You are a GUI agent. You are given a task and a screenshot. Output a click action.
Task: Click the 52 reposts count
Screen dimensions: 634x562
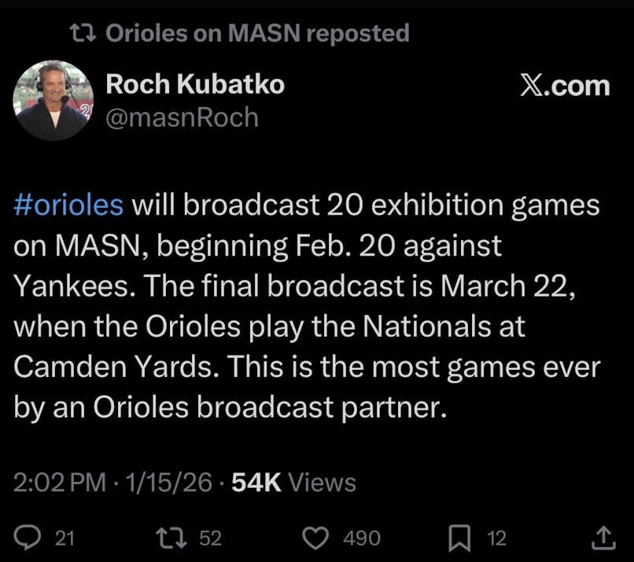tap(210, 538)
